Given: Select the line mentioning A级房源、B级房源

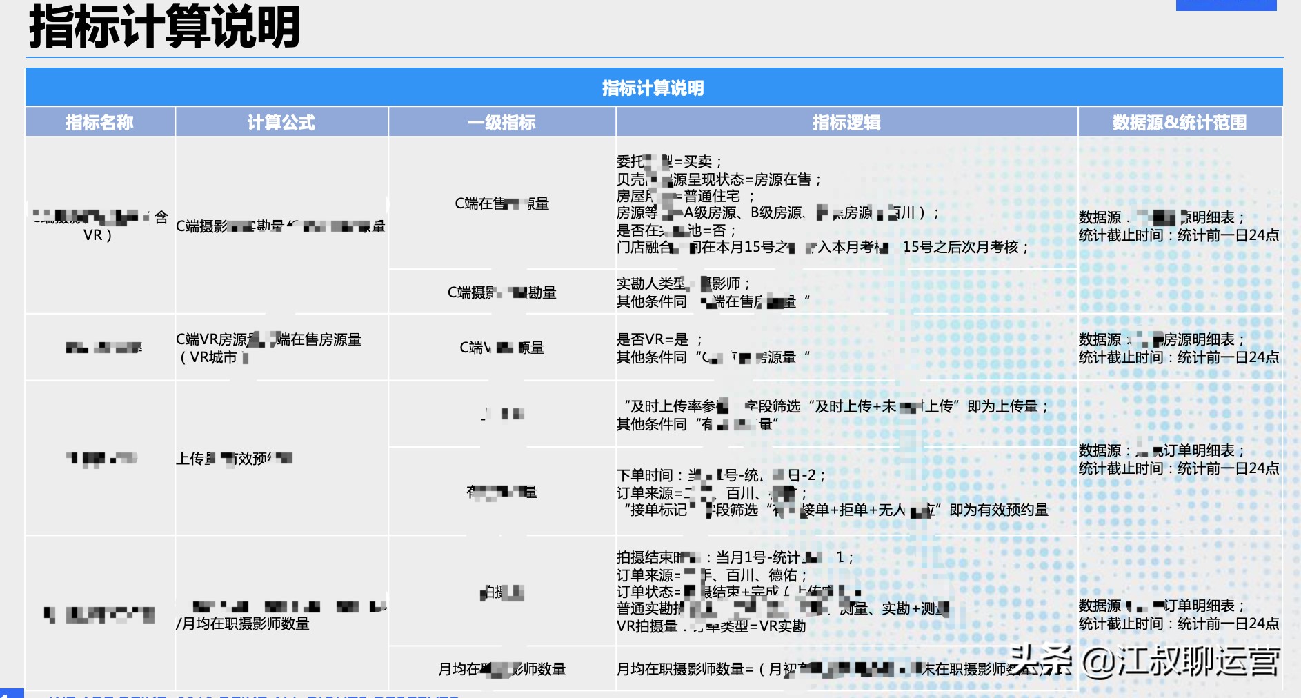Looking at the screenshot, I should click(777, 212).
